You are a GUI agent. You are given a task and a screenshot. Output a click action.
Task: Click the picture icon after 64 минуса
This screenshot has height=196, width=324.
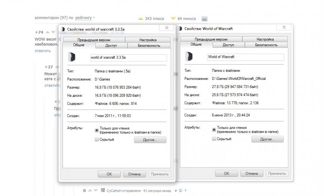[204, 19]
